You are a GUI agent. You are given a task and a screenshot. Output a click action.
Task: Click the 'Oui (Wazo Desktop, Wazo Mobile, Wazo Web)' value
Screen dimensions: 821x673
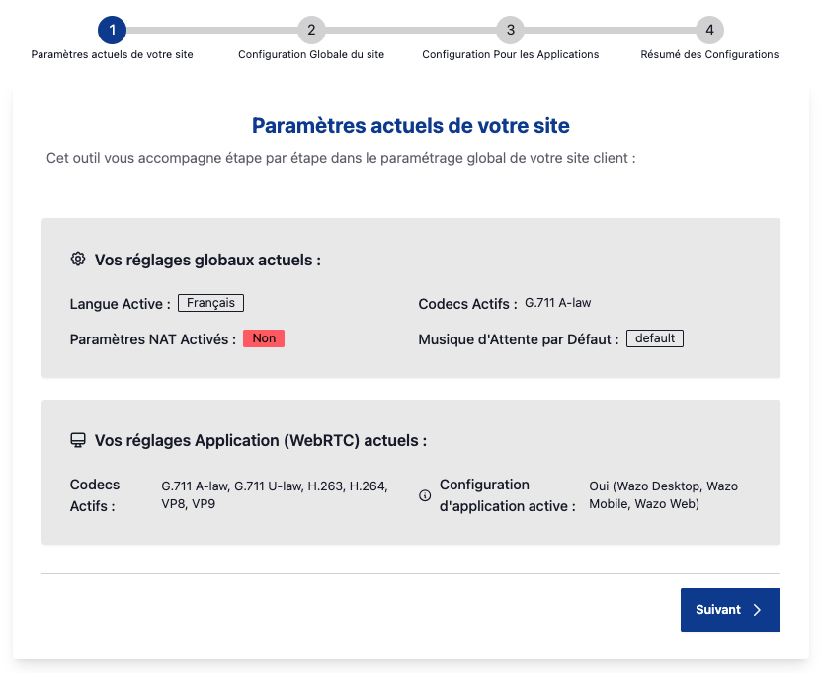coord(663,494)
